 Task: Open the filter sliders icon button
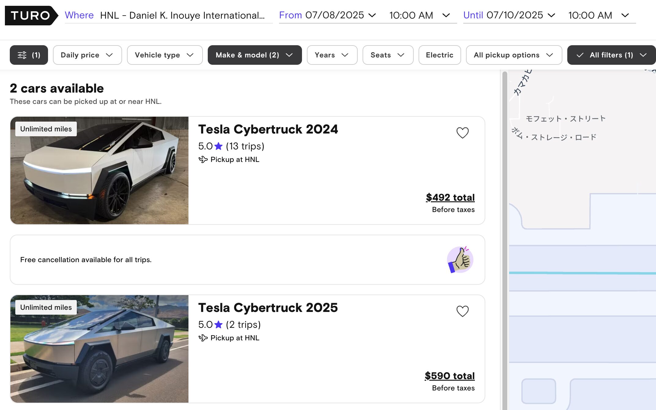tap(29, 55)
